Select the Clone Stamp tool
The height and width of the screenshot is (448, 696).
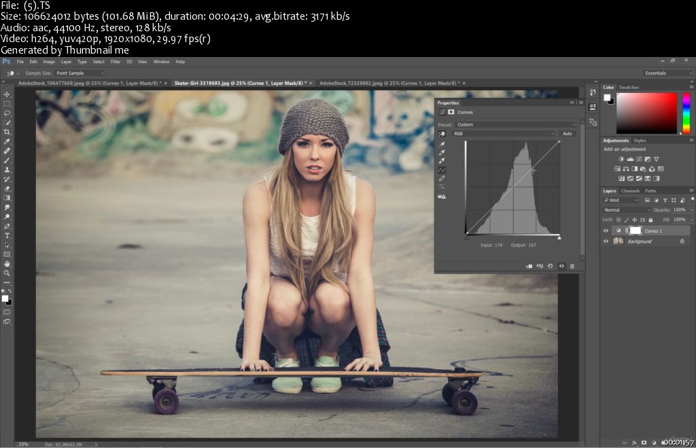pyautogui.click(x=7, y=170)
